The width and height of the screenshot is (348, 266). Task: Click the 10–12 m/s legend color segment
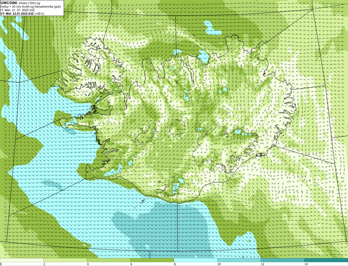click(239, 260)
